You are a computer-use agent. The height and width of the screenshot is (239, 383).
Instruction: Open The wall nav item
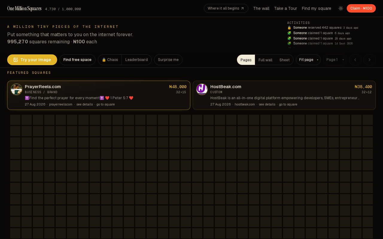click(261, 8)
